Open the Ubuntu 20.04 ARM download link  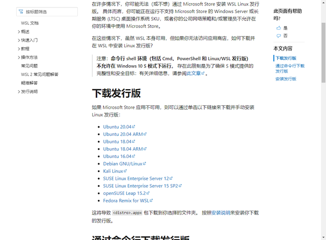coord(125,134)
